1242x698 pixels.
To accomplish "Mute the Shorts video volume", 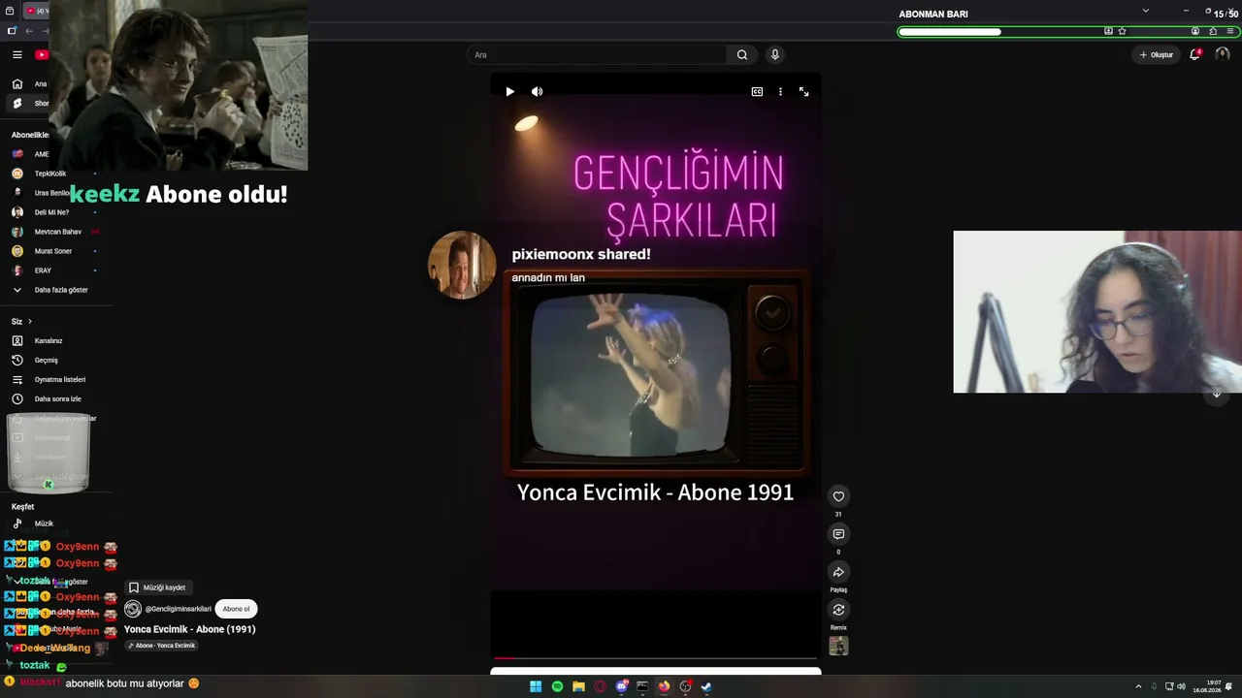I will [x=537, y=91].
